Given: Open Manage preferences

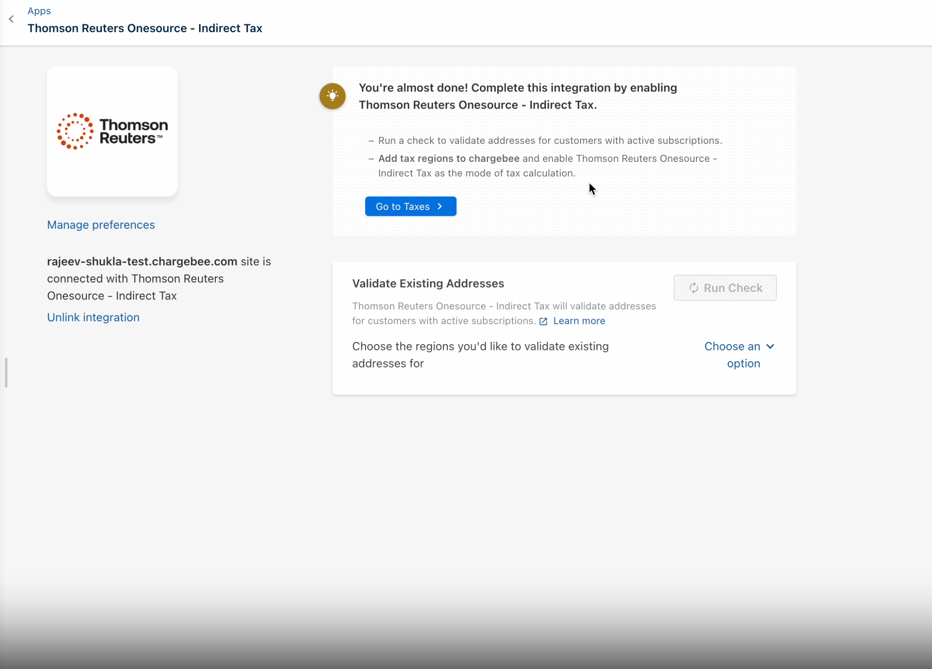Looking at the screenshot, I should pyautogui.click(x=101, y=225).
